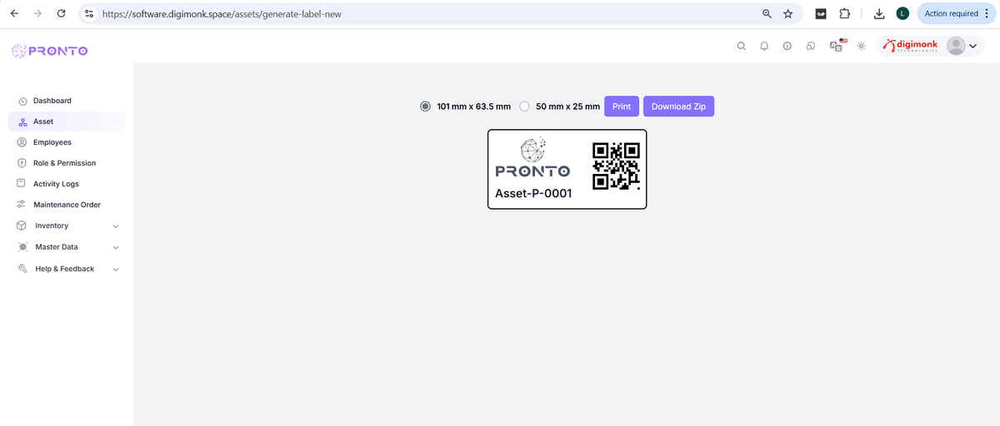Open the browser extensions puzzle icon
The image size is (1000, 426).
click(x=844, y=13)
